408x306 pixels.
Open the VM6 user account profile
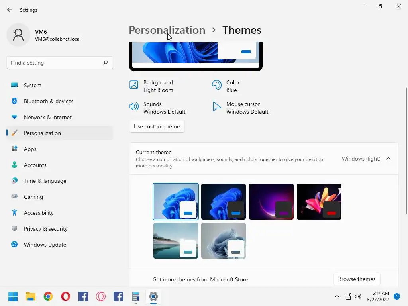point(44,35)
